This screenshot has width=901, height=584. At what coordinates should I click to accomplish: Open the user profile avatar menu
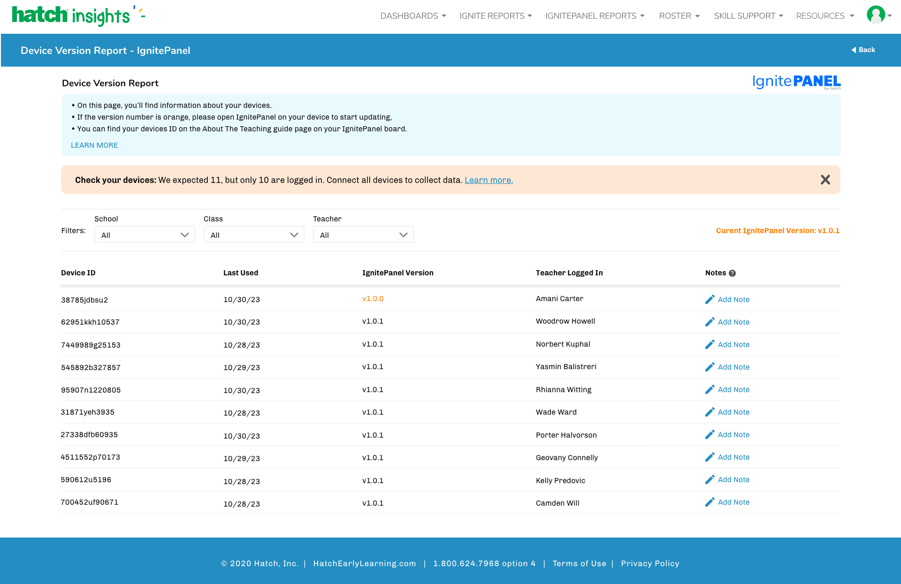(878, 15)
